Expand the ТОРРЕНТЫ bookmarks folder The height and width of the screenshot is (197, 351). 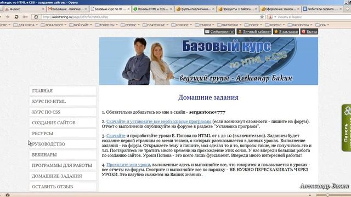click(x=106, y=25)
